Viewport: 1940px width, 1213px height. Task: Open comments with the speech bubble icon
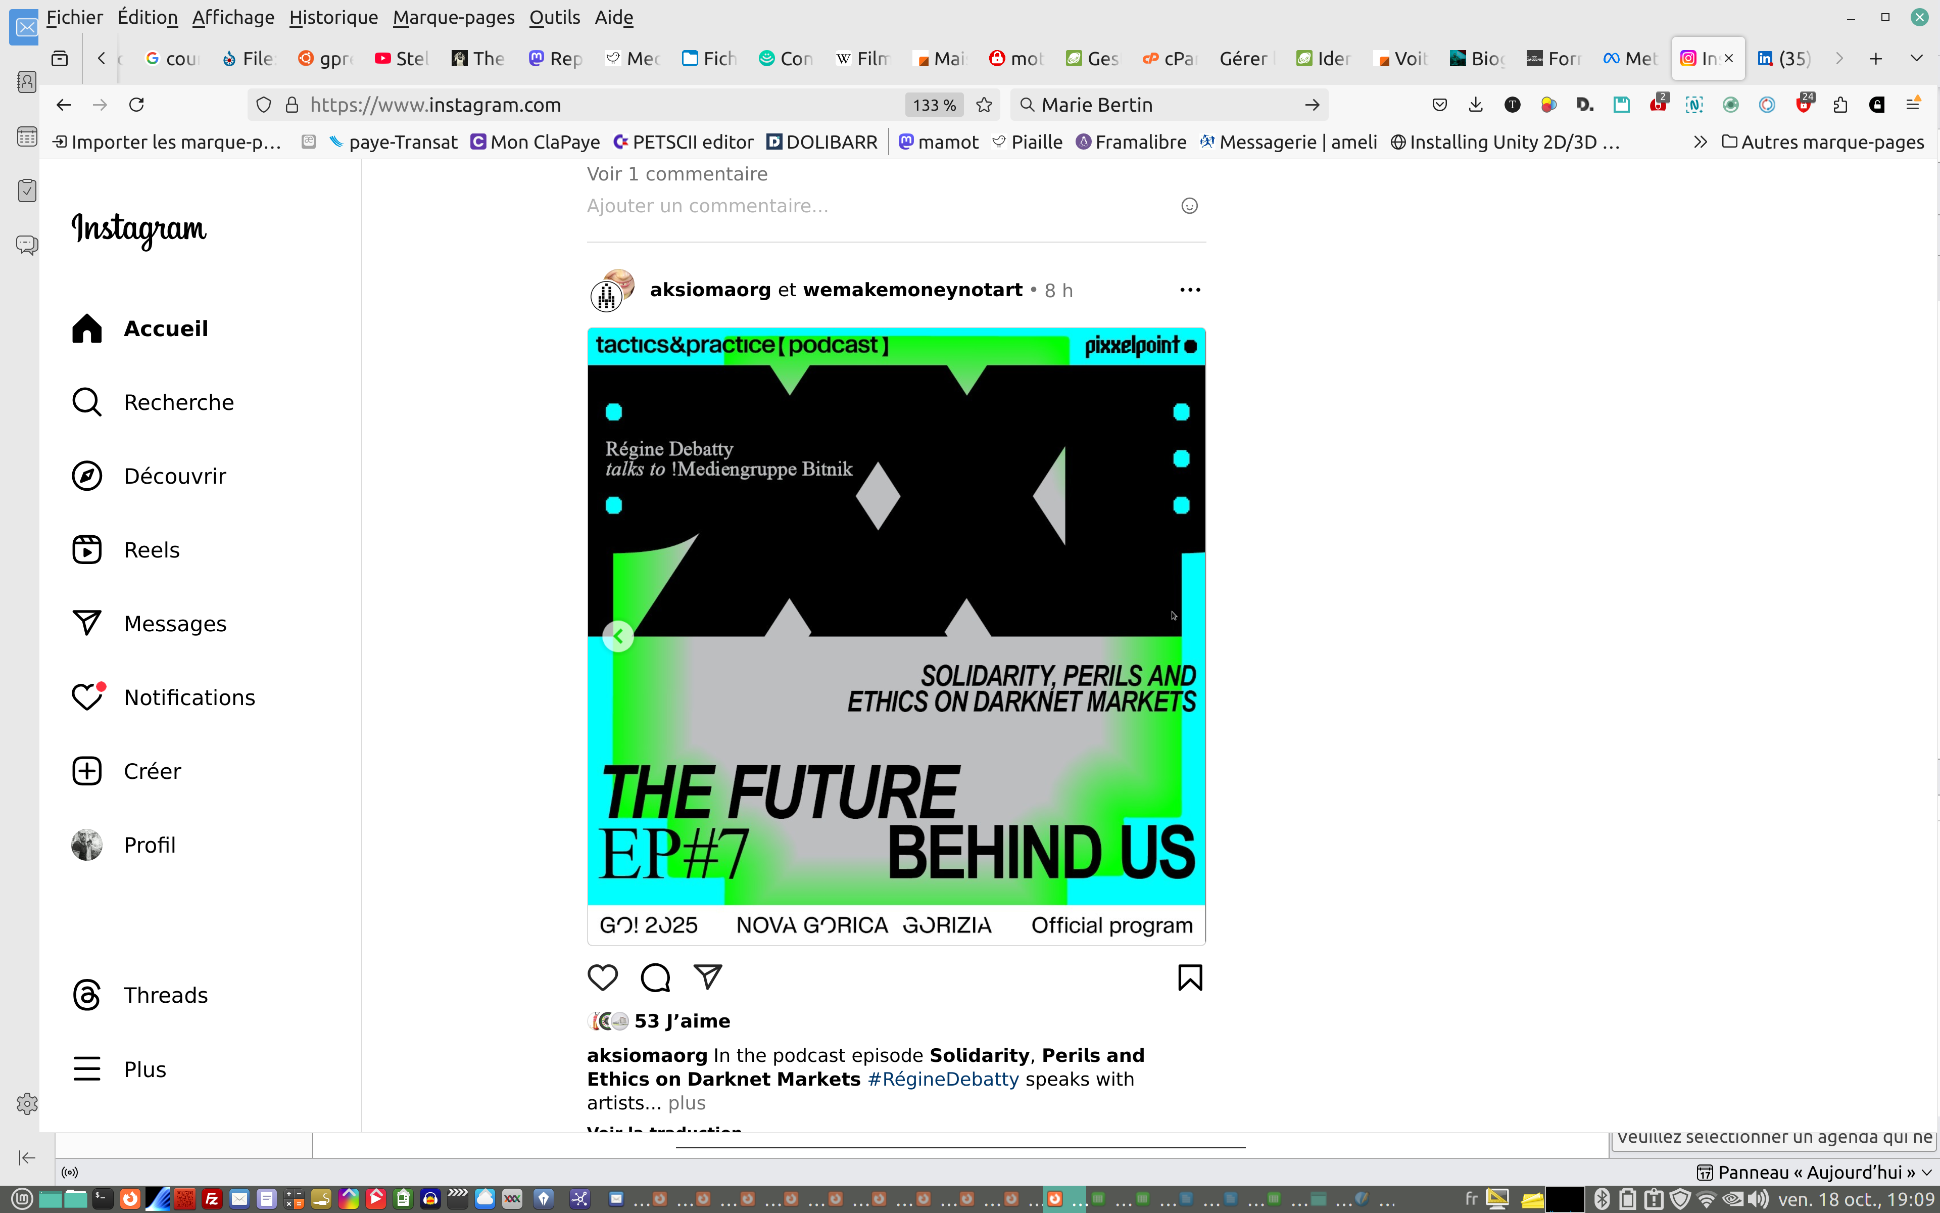[655, 977]
